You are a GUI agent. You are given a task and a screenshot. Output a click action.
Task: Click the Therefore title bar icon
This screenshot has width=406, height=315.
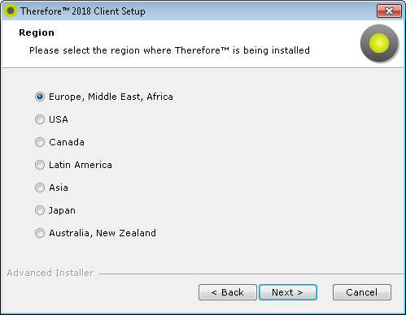pyautogui.click(x=11, y=11)
